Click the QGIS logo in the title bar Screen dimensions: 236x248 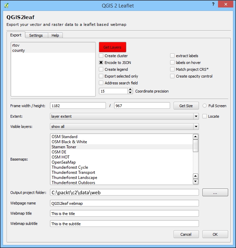pos(6,6)
